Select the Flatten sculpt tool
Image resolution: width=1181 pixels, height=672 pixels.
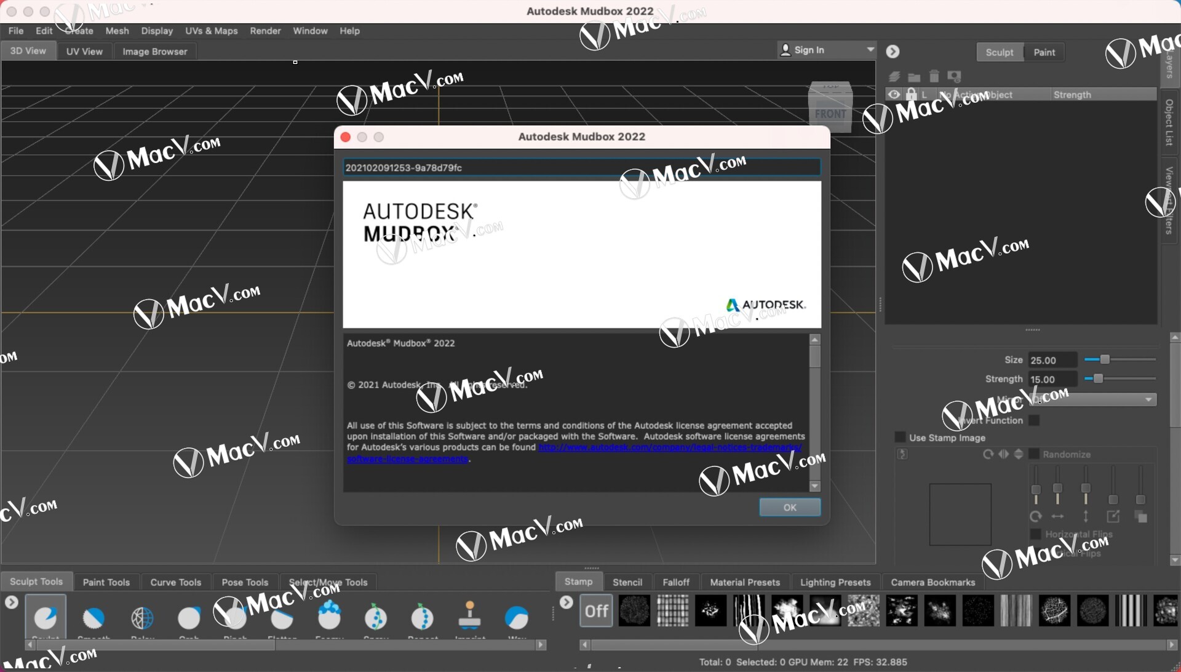click(x=282, y=617)
